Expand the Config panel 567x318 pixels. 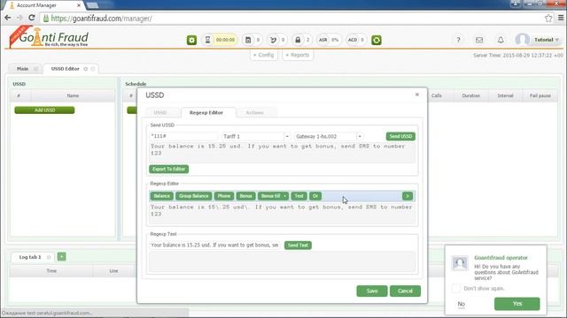click(x=264, y=55)
